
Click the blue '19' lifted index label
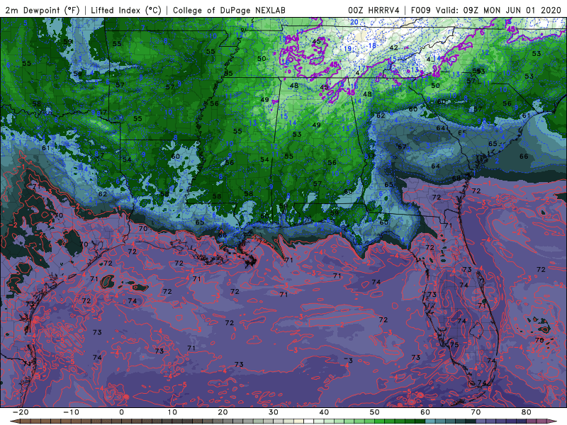[347, 49]
